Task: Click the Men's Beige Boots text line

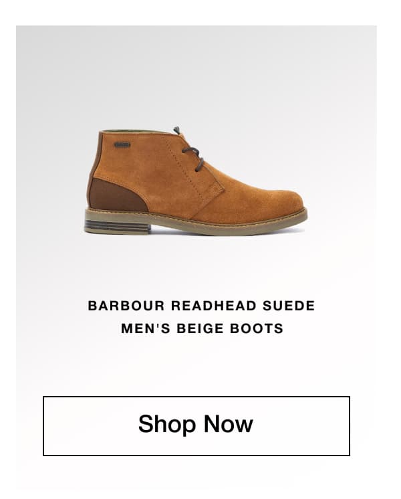Action: click(x=202, y=328)
